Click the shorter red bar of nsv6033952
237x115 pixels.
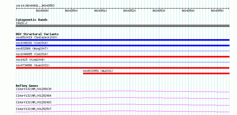click(x=156, y=73)
